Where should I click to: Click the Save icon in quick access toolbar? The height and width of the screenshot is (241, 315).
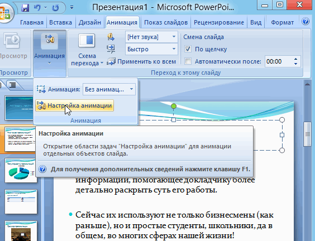pos(25,8)
